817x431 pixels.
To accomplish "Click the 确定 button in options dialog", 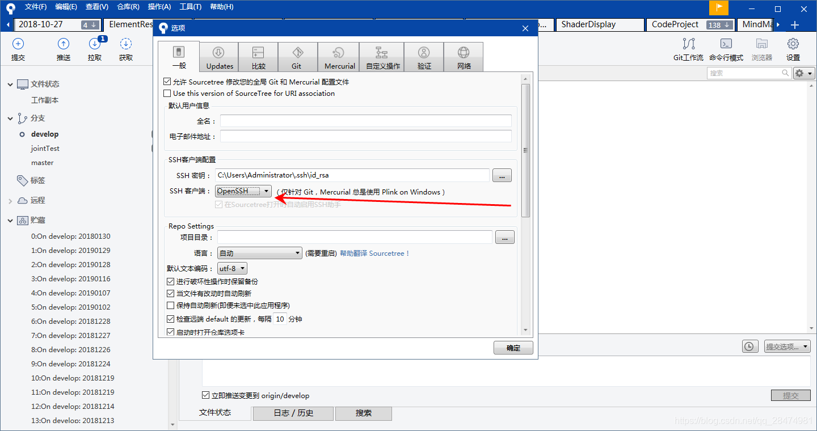I will 513,348.
